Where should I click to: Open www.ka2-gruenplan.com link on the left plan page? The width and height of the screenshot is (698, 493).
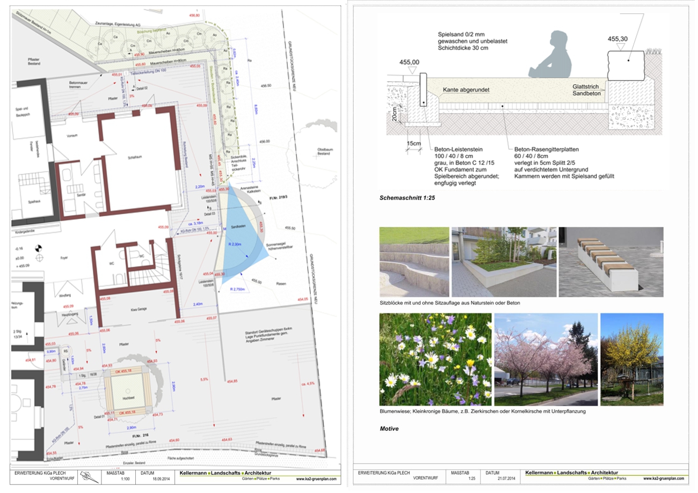click(316, 479)
